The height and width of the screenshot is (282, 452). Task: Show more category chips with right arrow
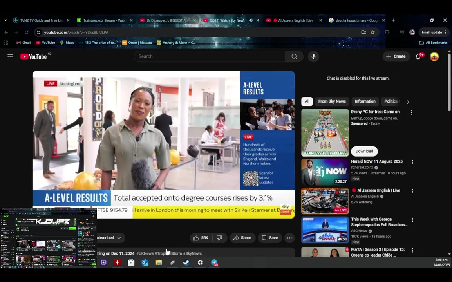point(408,102)
